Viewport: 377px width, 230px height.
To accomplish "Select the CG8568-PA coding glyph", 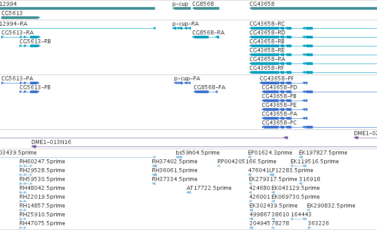I will (206, 92).
